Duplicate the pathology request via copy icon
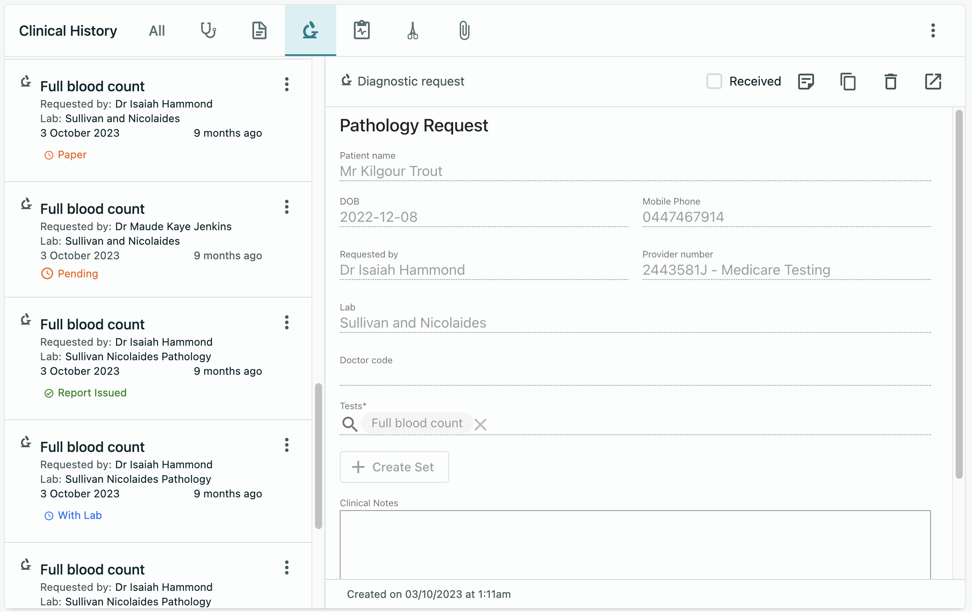Viewport: 972px width, 612px height. click(848, 81)
